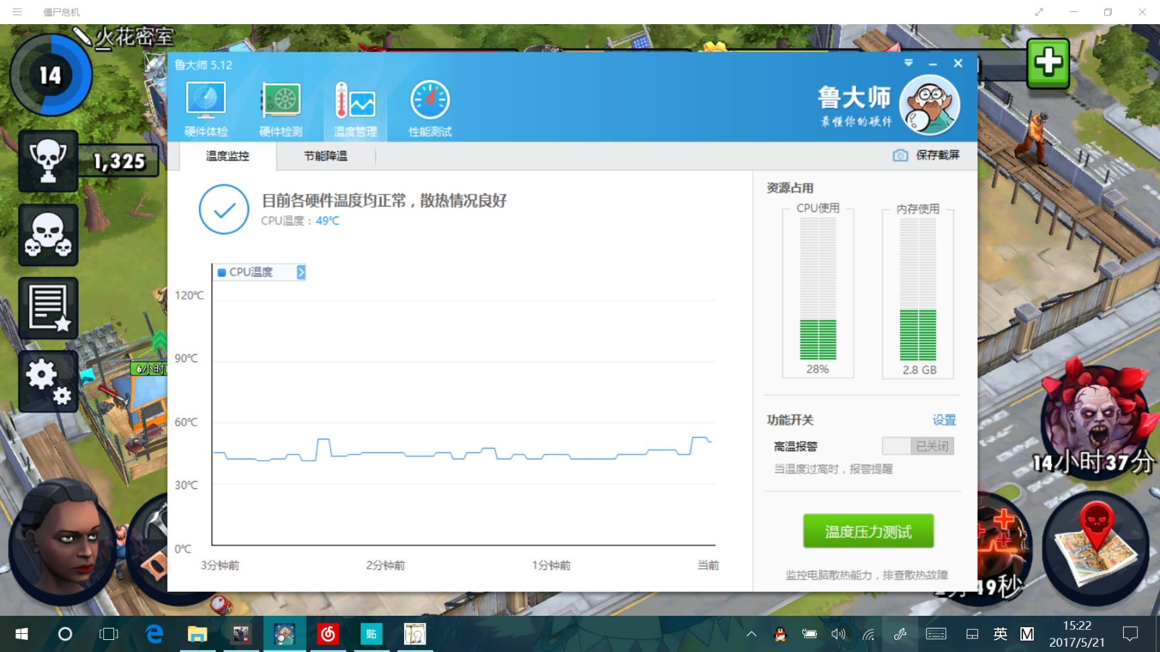Switch input language 英 indicator

(1000, 634)
